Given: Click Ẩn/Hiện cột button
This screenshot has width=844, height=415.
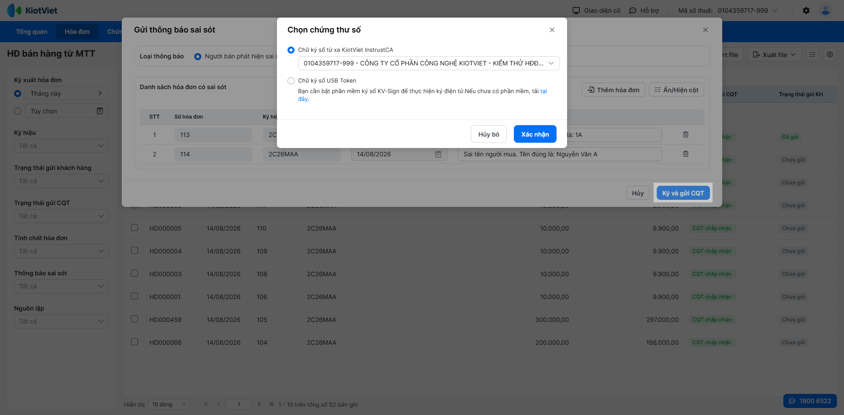Looking at the screenshot, I should (x=677, y=90).
